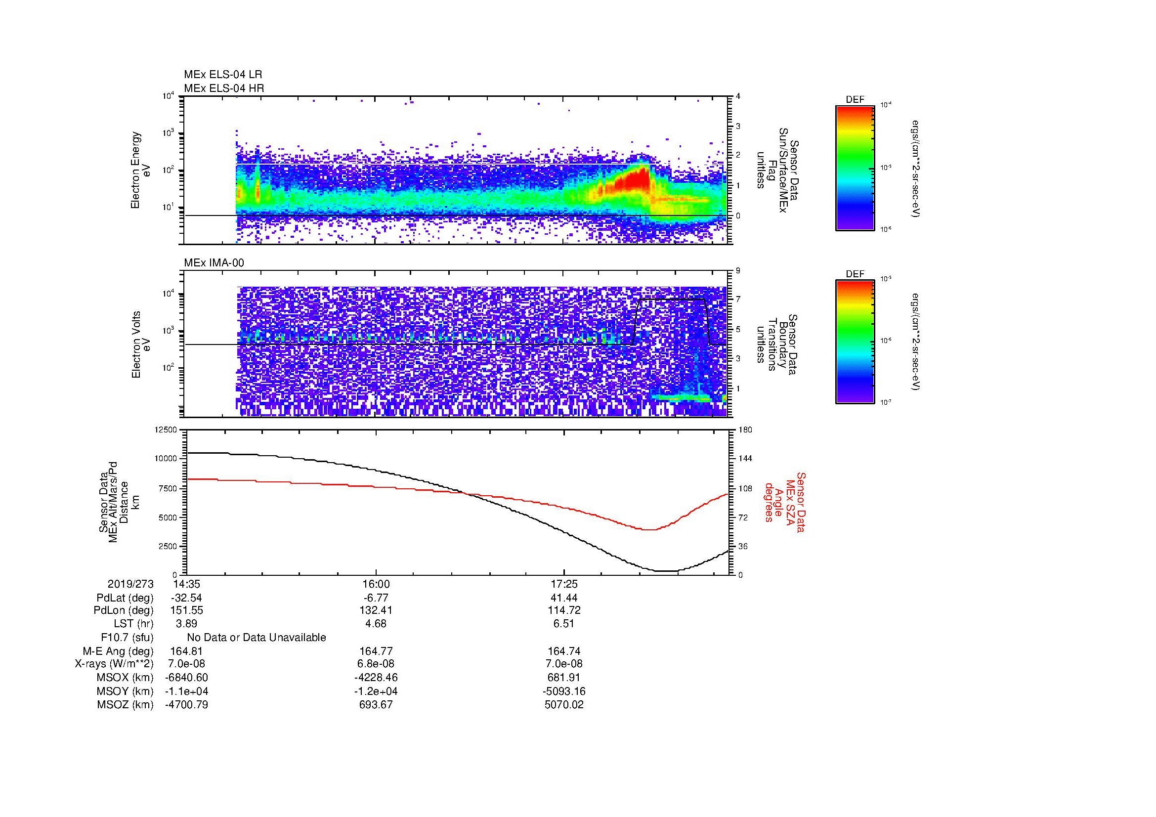Screen dimensions: 1156x817
Task: Click the upper DEF color bar of the ELS panel
Action: coord(855,168)
